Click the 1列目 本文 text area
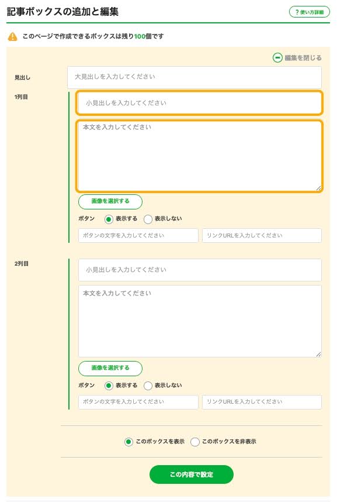The height and width of the screenshot is (502, 337). pos(200,156)
